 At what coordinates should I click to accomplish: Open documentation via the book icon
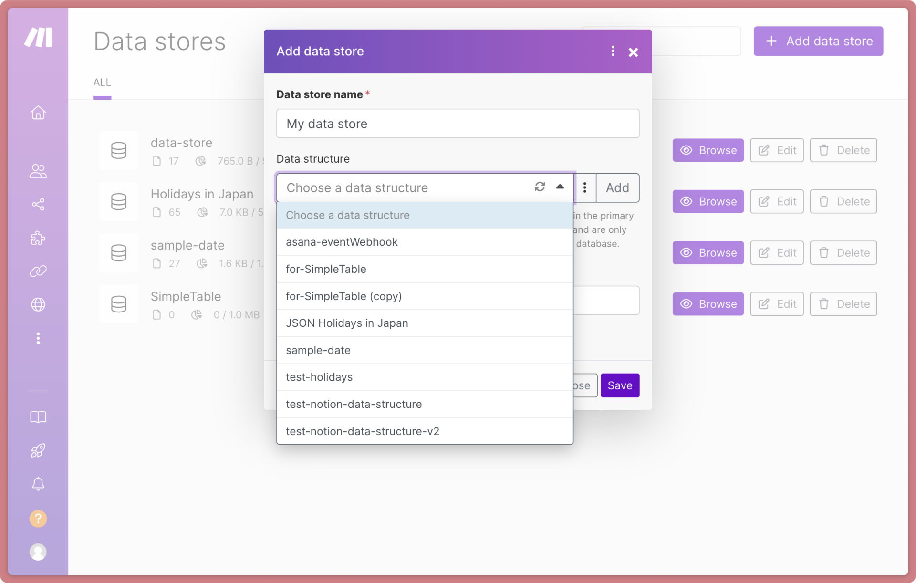[x=38, y=417]
